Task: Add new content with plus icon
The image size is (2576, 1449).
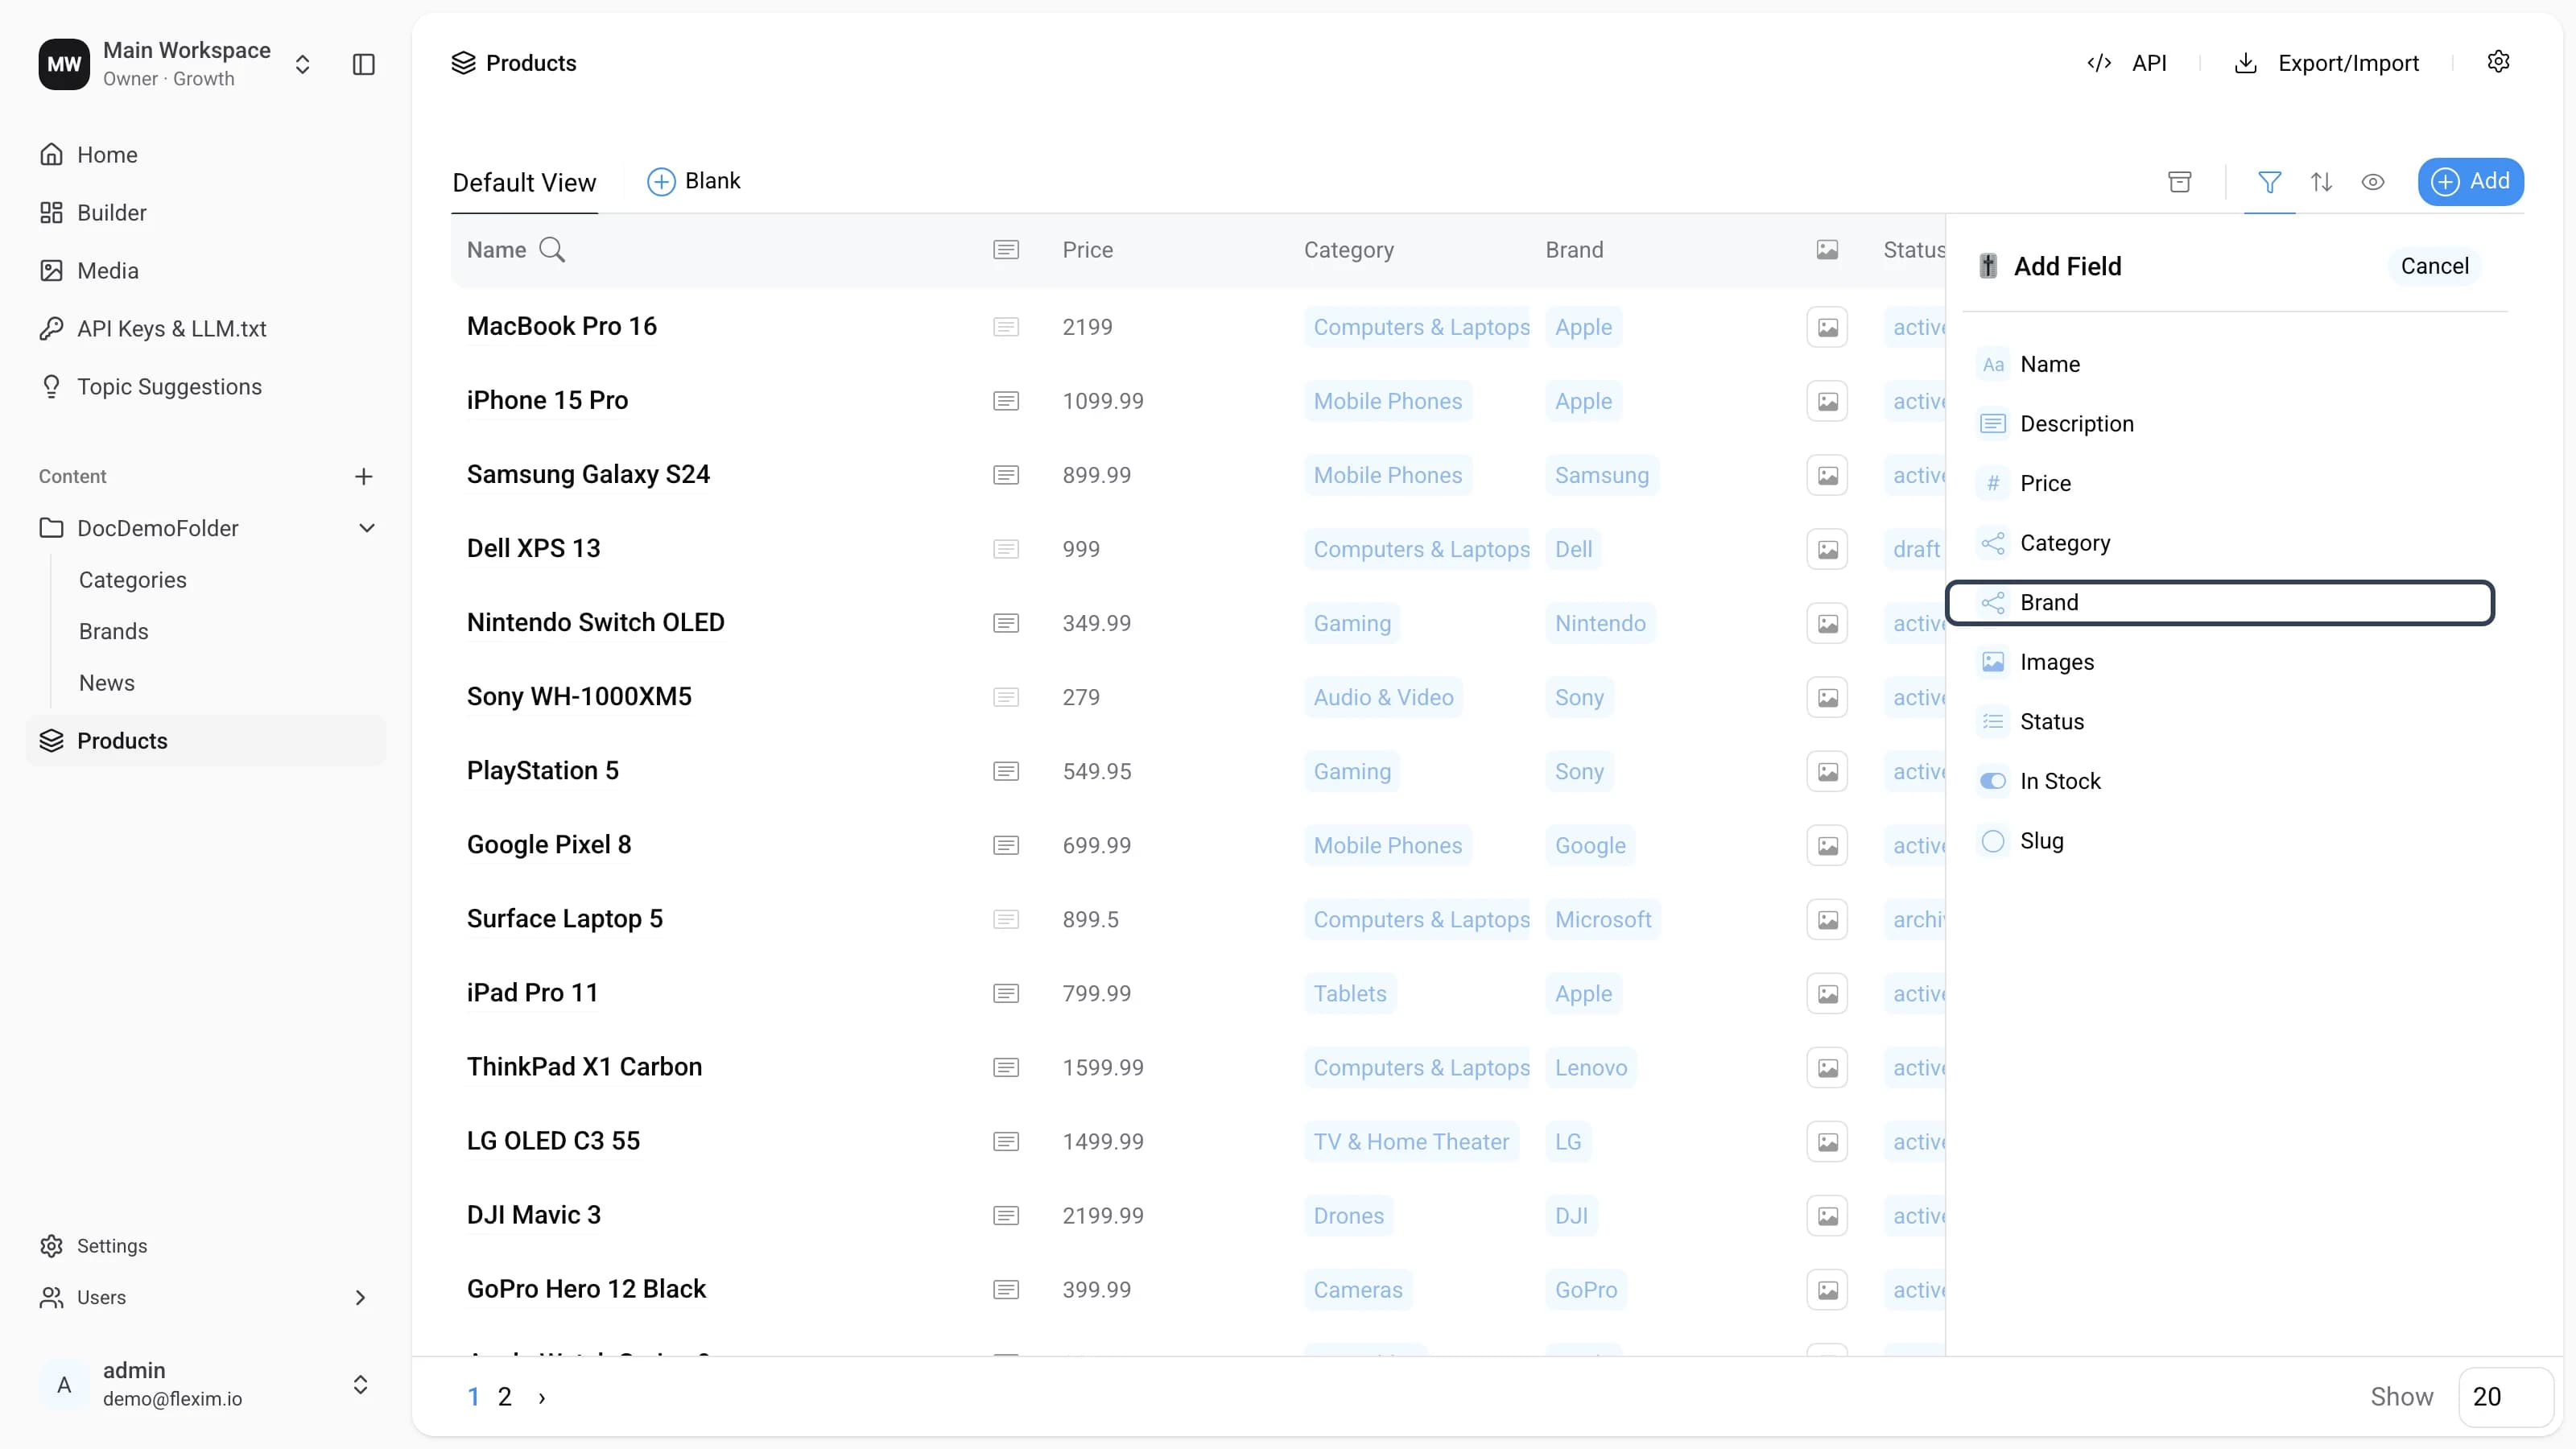Action: tap(364, 477)
